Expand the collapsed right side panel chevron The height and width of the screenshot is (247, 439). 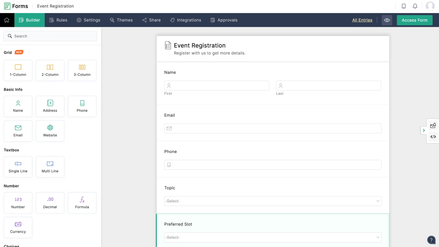pyautogui.click(x=424, y=130)
